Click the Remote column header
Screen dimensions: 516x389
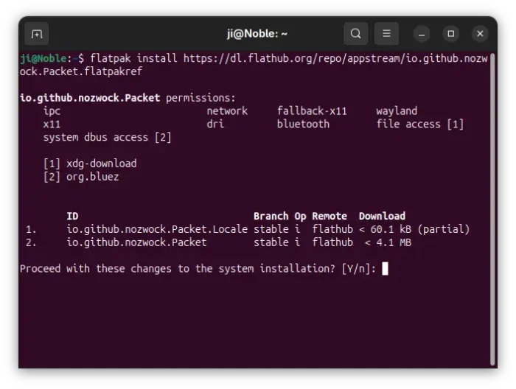[x=330, y=216]
